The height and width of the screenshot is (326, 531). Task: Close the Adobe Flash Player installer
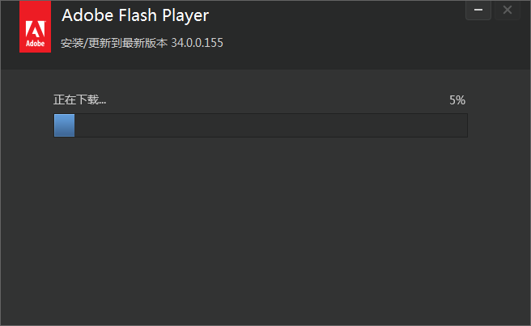point(507,11)
